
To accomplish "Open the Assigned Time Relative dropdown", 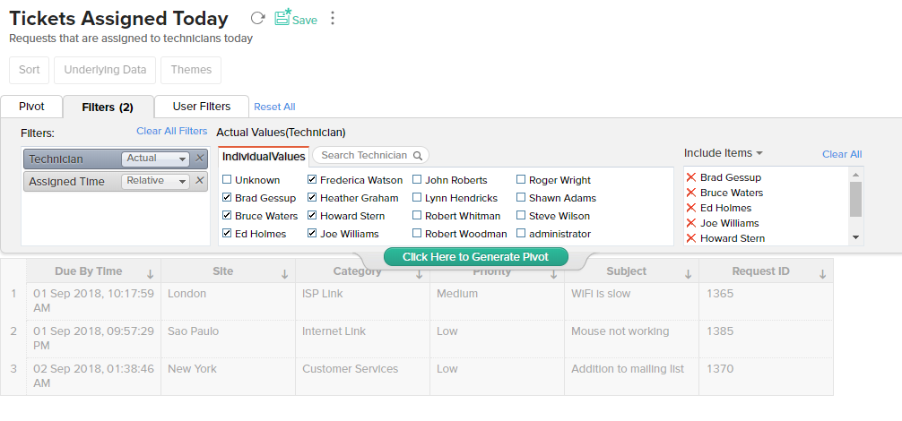I will pyautogui.click(x=155, y=181).
